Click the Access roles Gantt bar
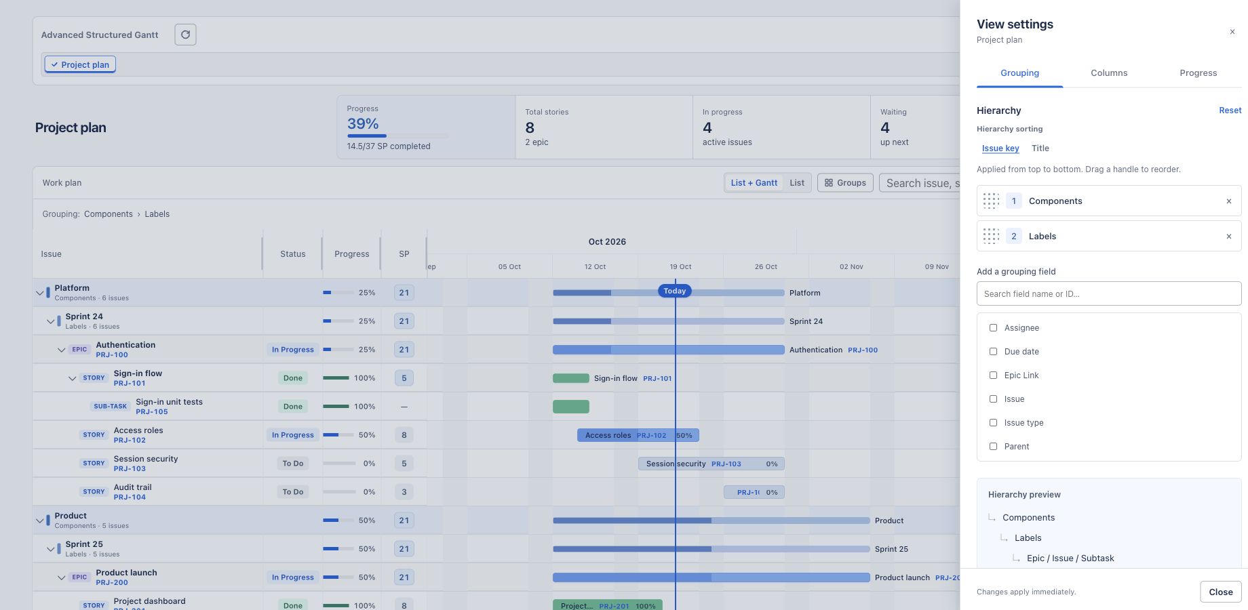Image resolution: width=1248 pixels, height=610 pixels. [638, 435]
